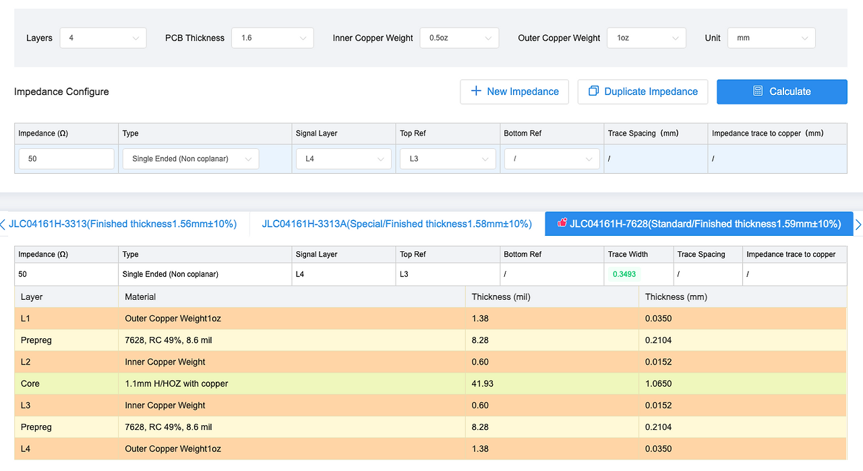
Task: Open the Signal Layer dropdown L4
Action: [x=344, y=159]
